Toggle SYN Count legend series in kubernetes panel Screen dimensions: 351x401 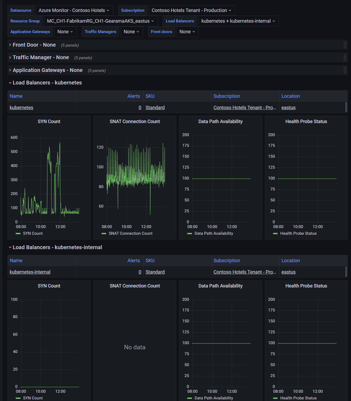tap(33, 233)
